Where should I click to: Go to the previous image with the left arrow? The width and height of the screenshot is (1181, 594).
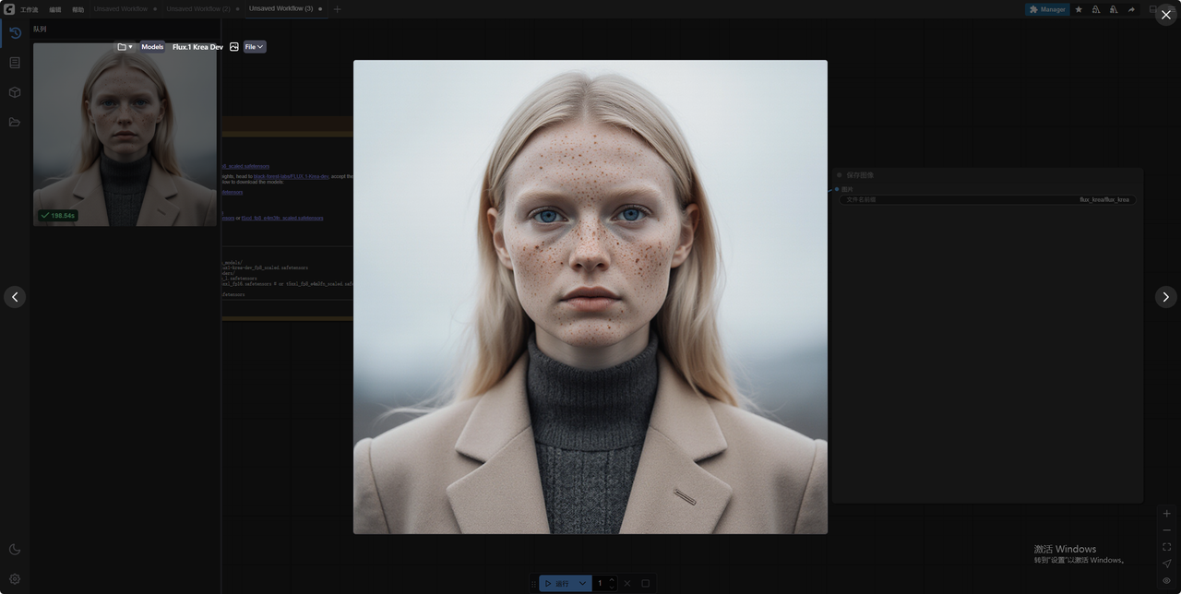click(15, 297)
